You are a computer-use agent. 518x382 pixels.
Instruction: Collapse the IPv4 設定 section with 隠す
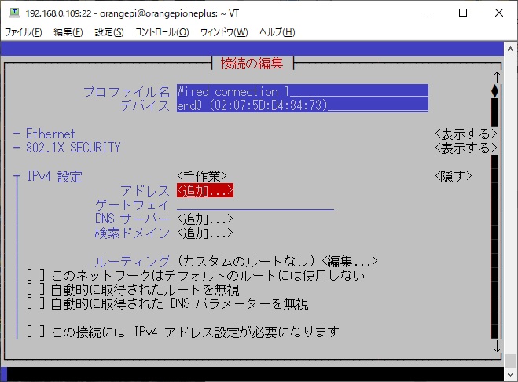(454, 176)
